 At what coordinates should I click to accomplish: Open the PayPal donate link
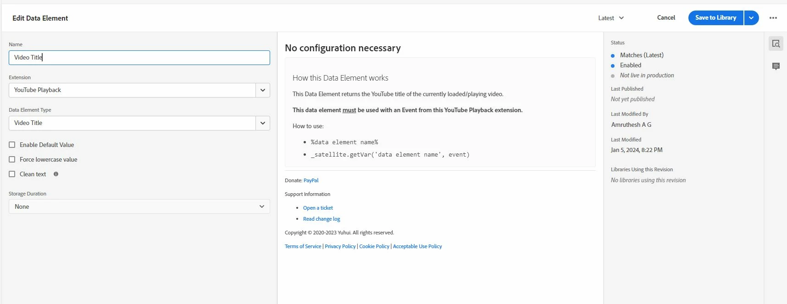(x=311, y=180)
